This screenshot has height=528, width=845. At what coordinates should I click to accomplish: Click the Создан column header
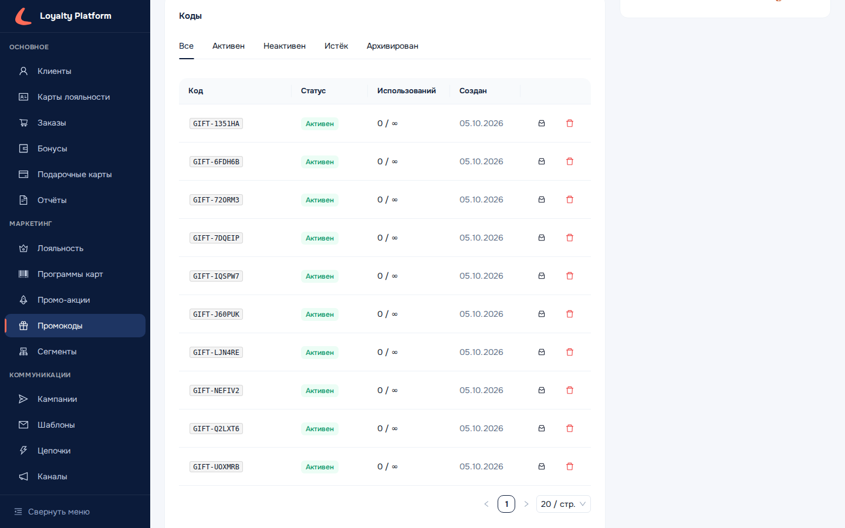pyautogui.click(x=473, y=91)
